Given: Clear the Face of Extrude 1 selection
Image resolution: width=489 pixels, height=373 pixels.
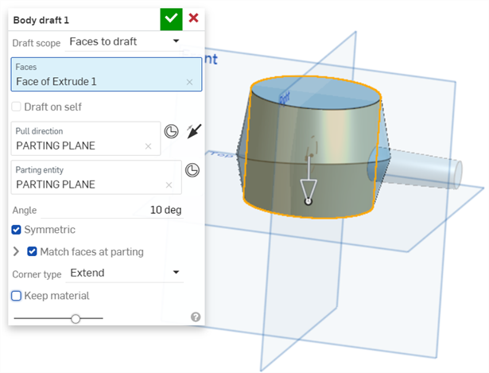Looking at the screenshot, I should 189,82.
